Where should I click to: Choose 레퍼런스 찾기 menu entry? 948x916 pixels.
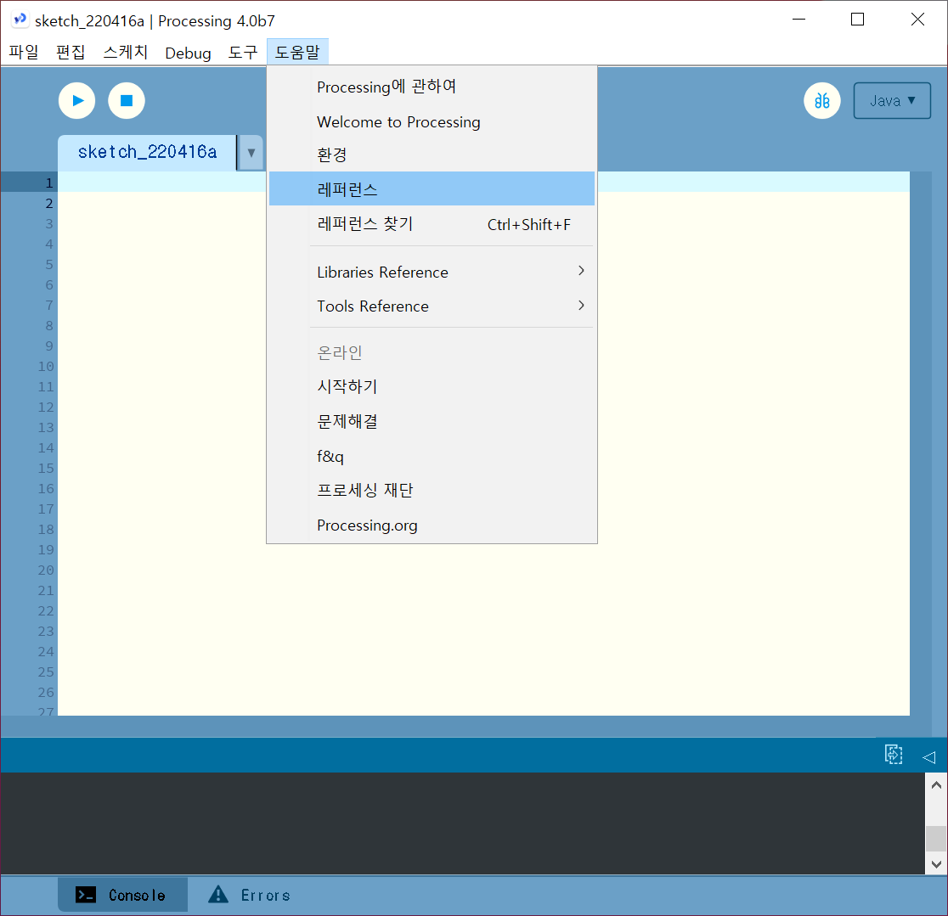(x=432, y=224)
